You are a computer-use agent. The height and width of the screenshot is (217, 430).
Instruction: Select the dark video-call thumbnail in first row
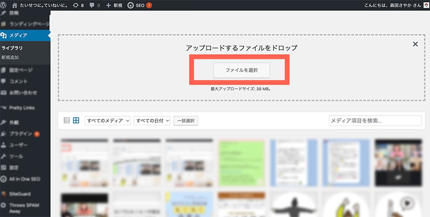pos(398,163)
